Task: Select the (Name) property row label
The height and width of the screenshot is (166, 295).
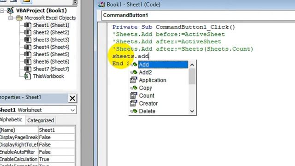Action: (x=19, y=130)
